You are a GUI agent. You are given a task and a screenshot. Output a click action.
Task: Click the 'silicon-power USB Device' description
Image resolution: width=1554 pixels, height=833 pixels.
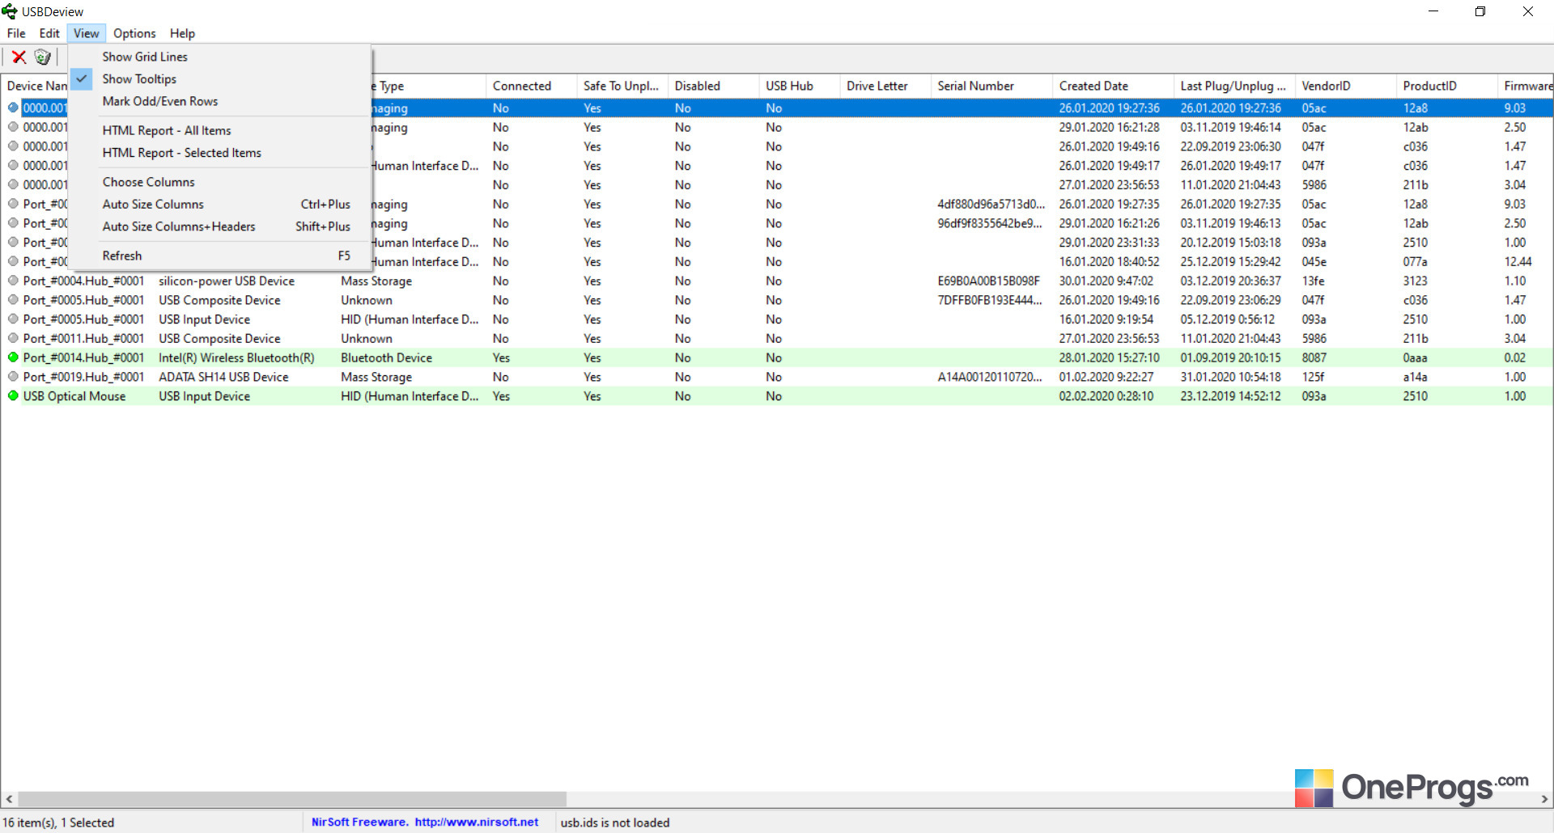(227, 281)
